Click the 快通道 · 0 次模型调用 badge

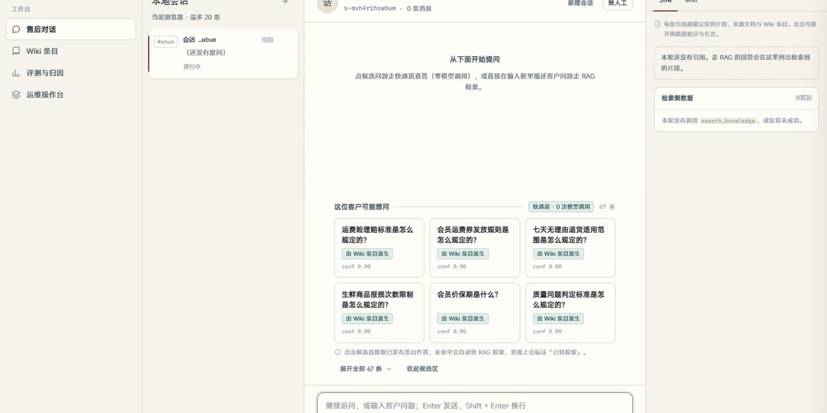[561, 207]
